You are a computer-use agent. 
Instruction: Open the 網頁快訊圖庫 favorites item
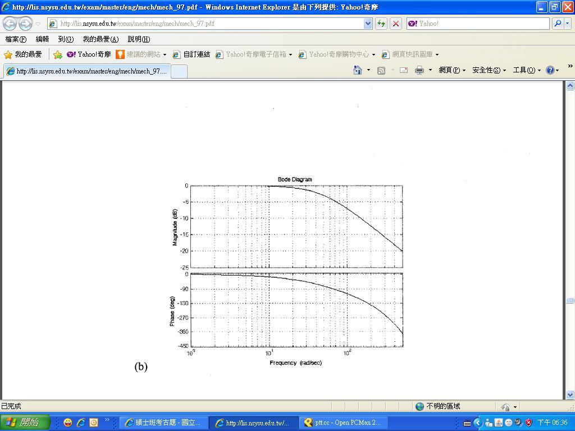[x=410, y=54]
